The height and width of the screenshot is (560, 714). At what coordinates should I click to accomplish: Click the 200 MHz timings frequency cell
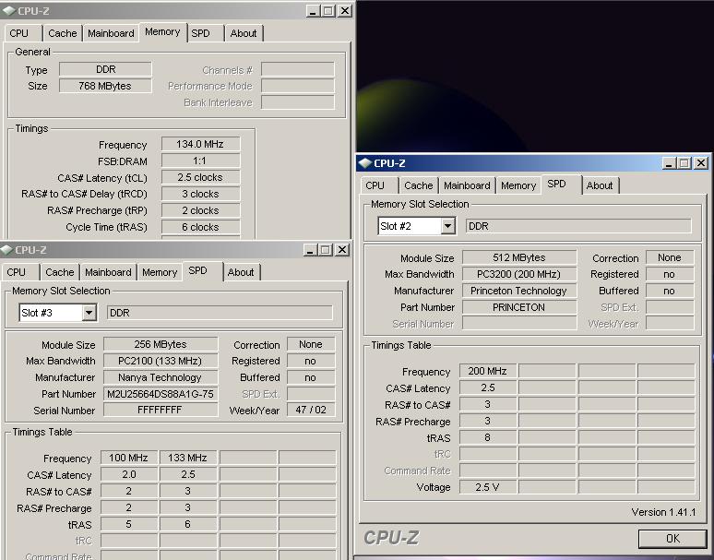[x=488, y=371]
